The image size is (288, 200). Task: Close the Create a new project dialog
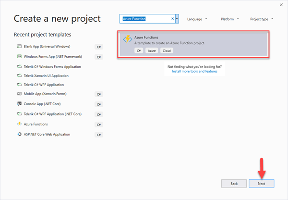(x=281, y=5)
